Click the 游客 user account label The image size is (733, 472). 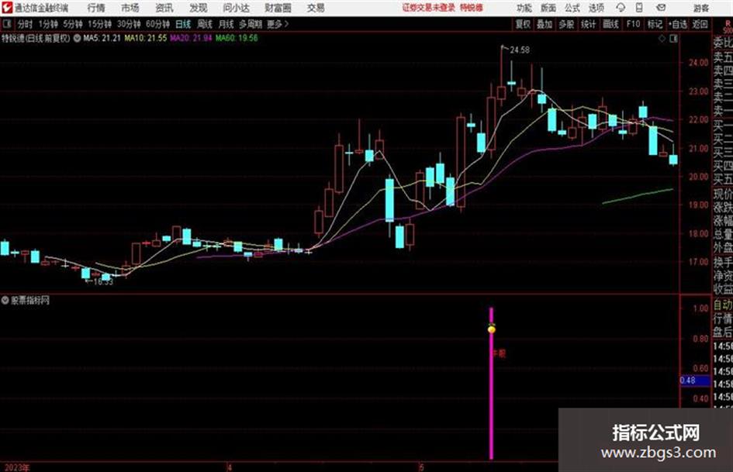coord(700,8)
